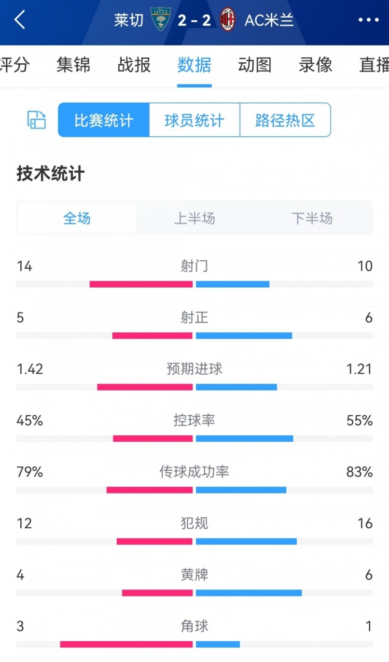Open the 路径热区 heatmap view

285,120
